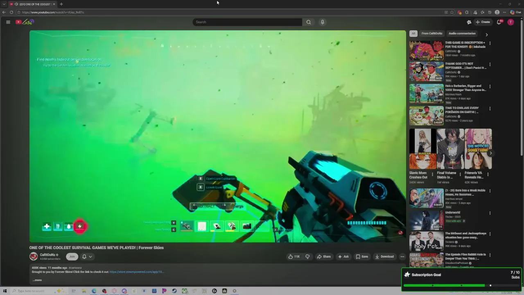The height and width of the screenshot is (295, 524).
Task: Click the browser back arrow
Action: (4, 12)
